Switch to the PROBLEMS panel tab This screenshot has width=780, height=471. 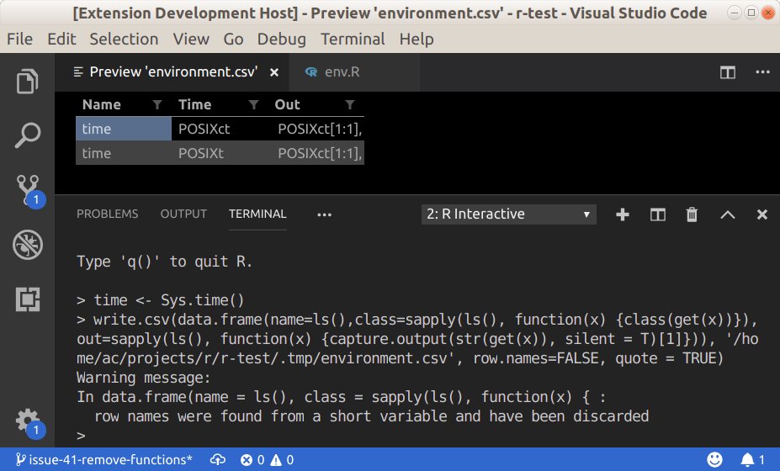(108, 214)
